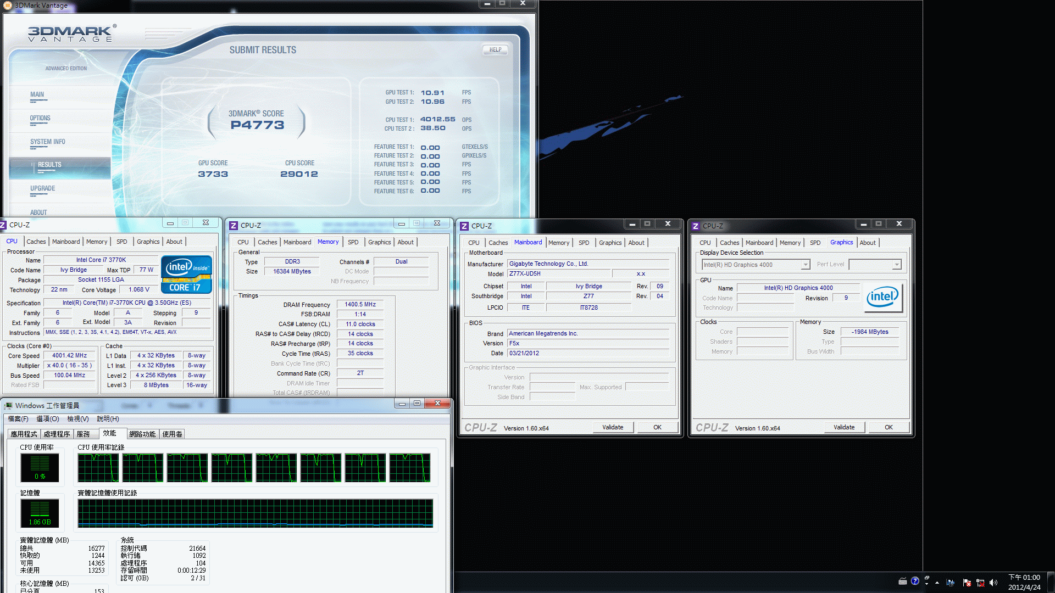Open Mainboard tab in CPU-Z Memory window

point(297,242)
